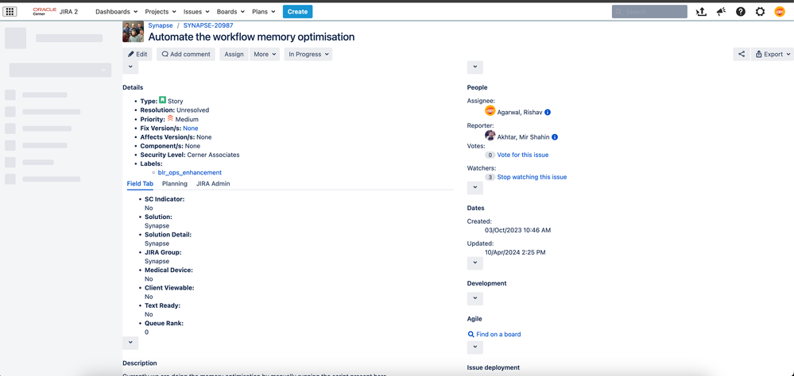
Task: Collapse the Details section chevron
Action: click(130, 67)
